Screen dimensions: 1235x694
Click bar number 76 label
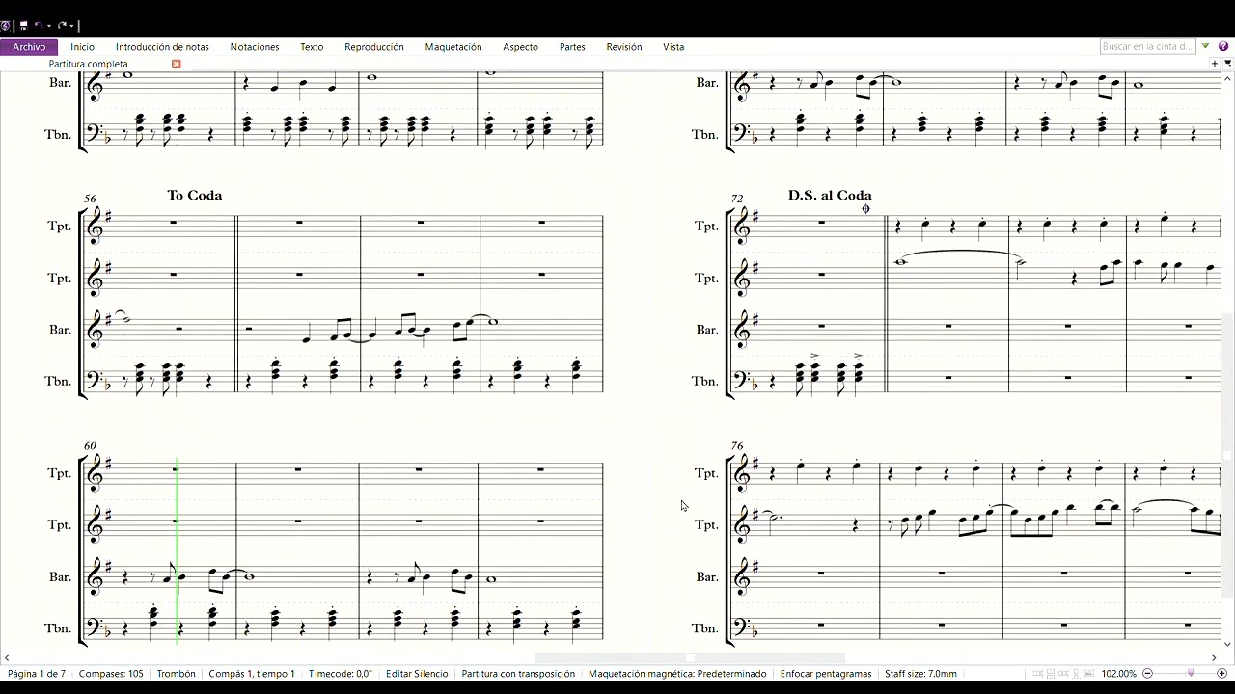(737, 446)
